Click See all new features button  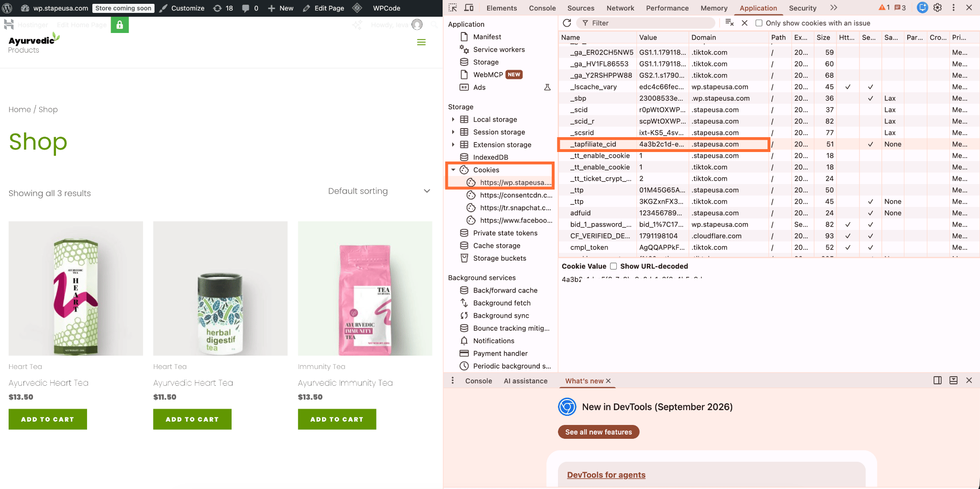click(x=599, y=432)
